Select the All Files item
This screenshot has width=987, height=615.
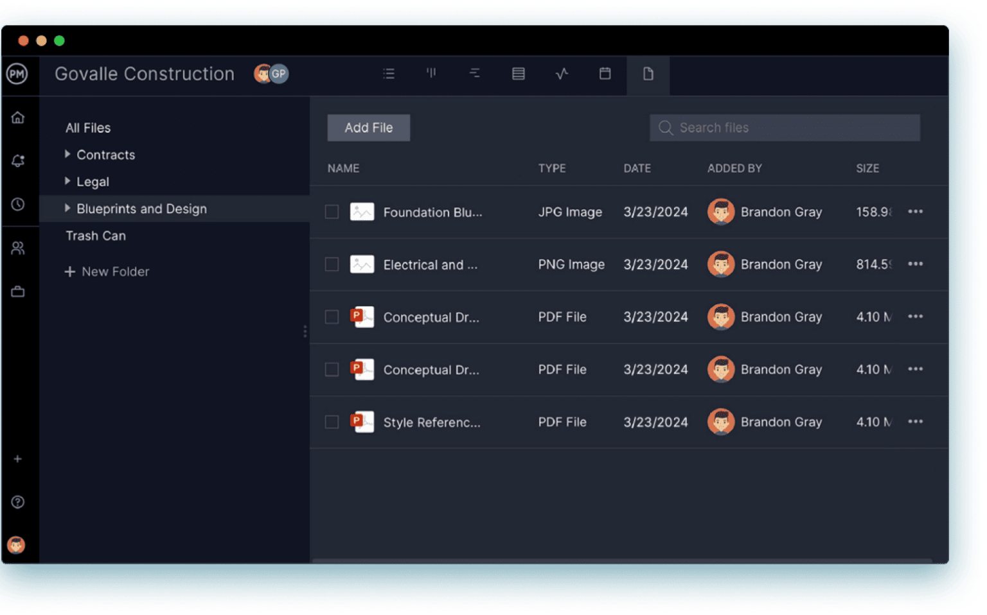[x=88, y=128]
